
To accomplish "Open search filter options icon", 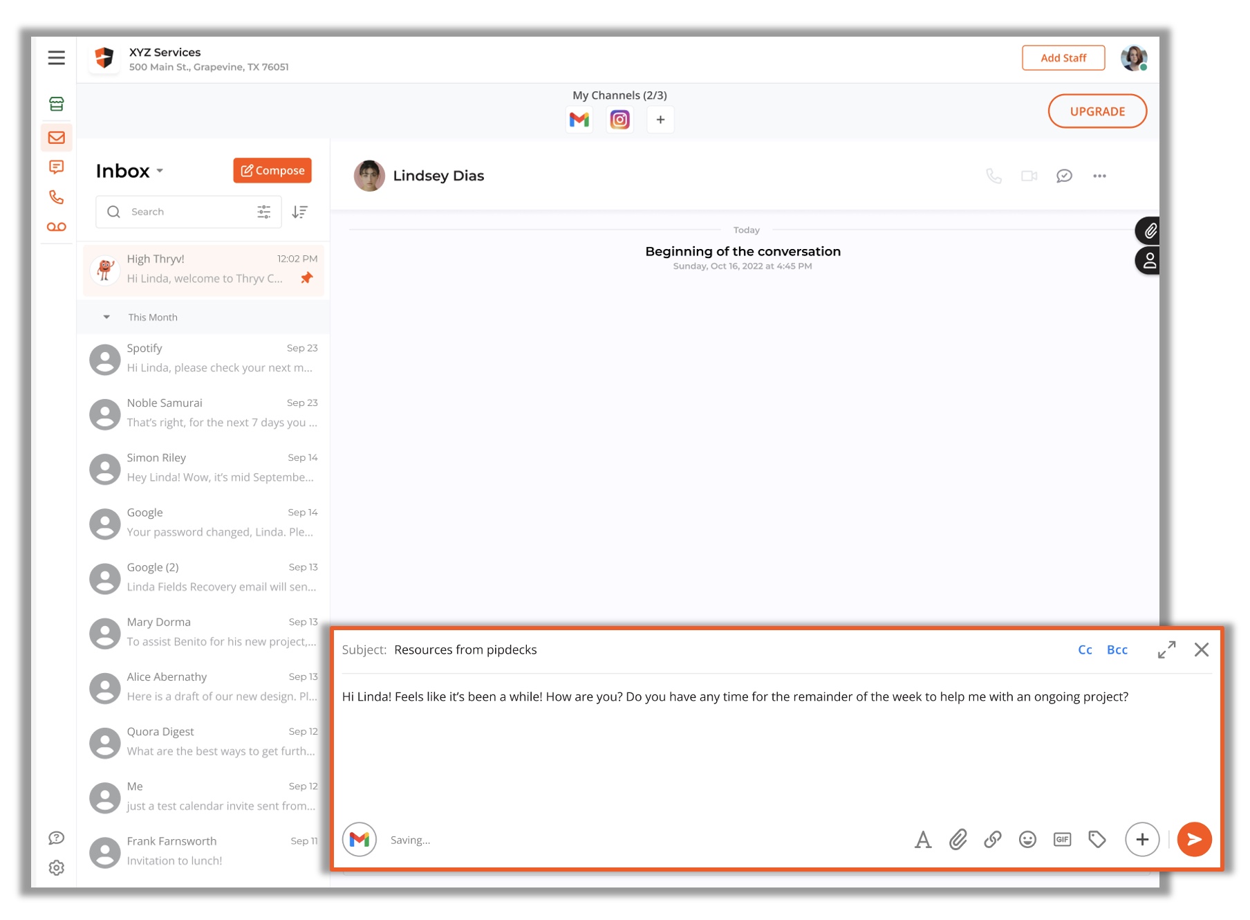I will click(264, 212).
